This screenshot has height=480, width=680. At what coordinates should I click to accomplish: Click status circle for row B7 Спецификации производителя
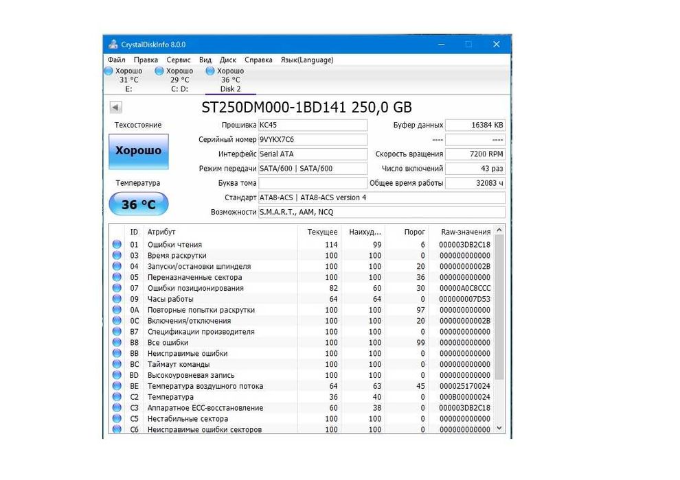click(117, 331)
